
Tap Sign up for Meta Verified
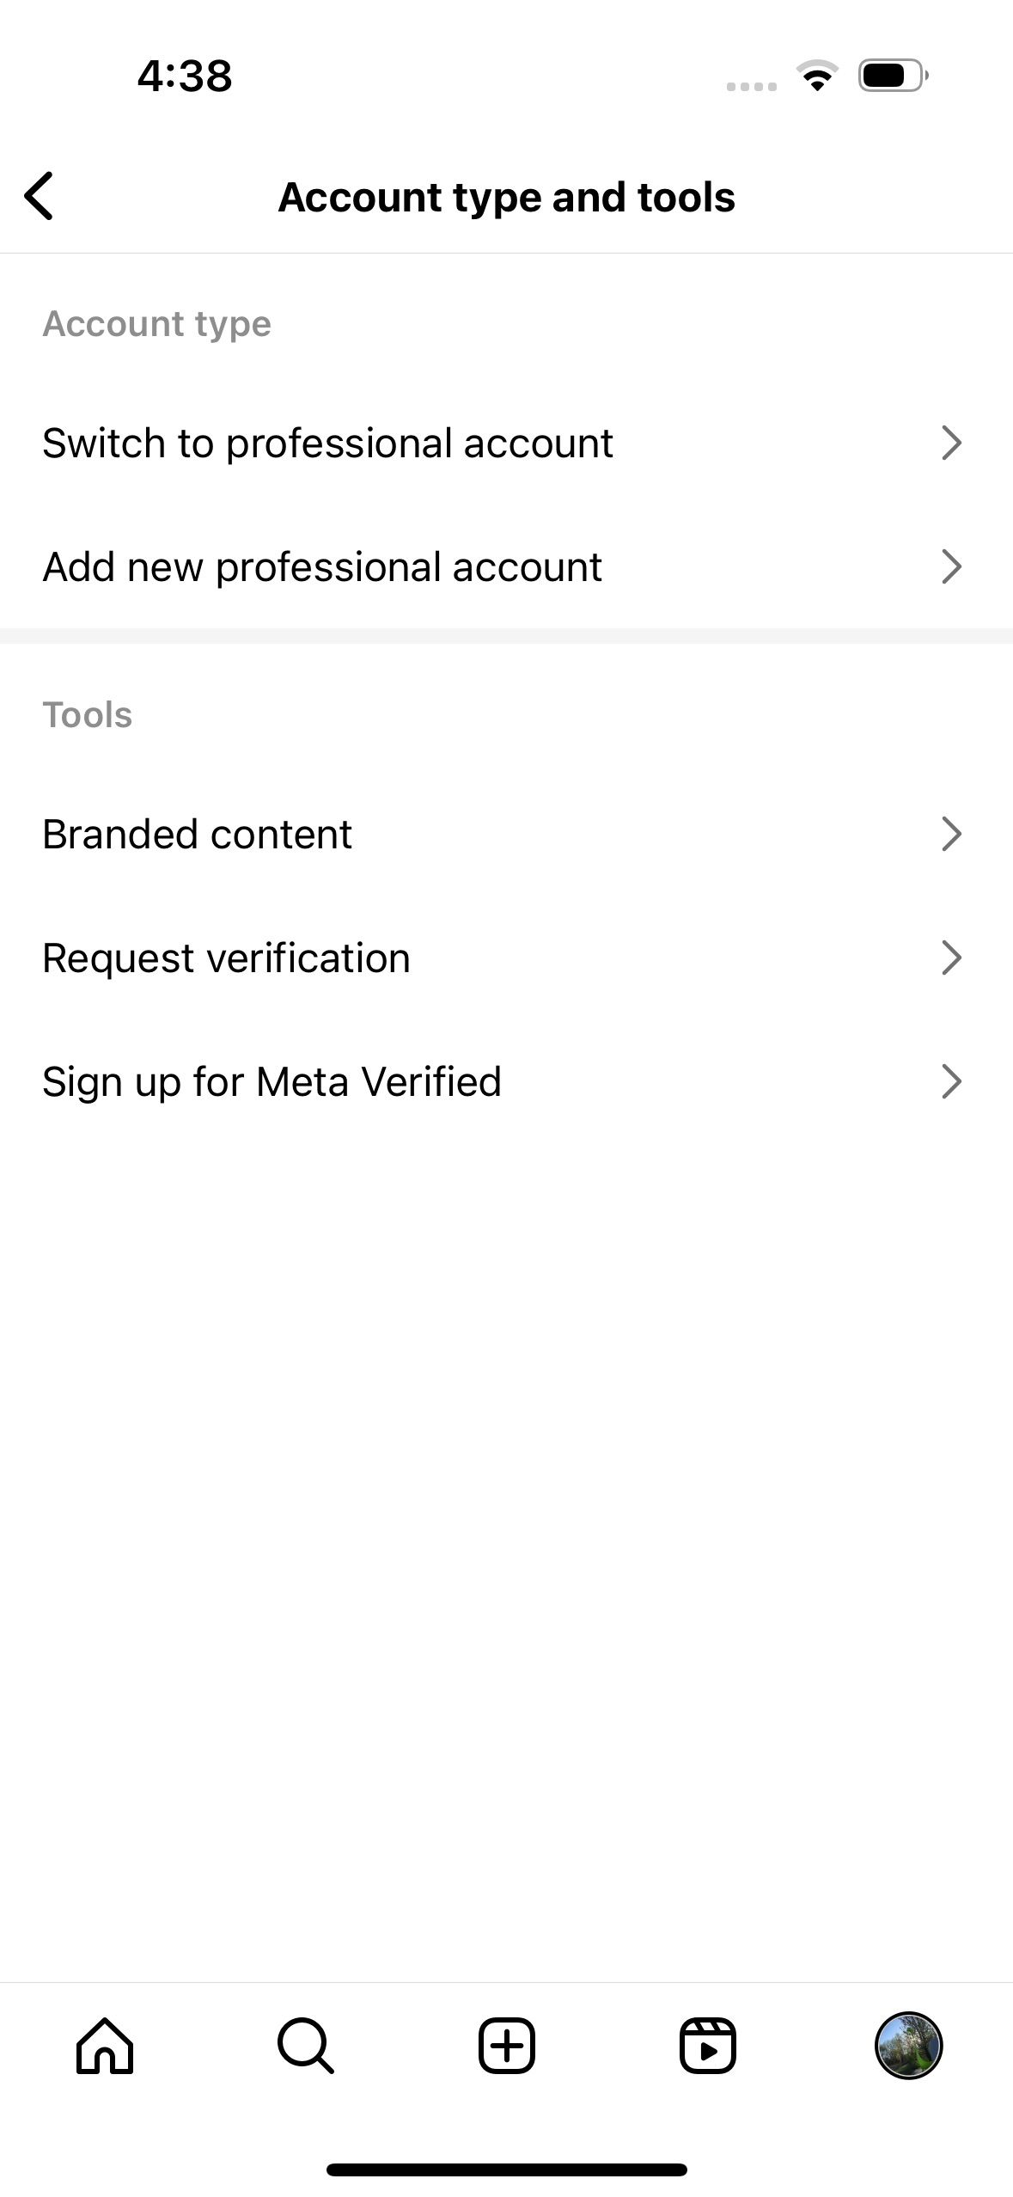click(x=272, y=1081)
